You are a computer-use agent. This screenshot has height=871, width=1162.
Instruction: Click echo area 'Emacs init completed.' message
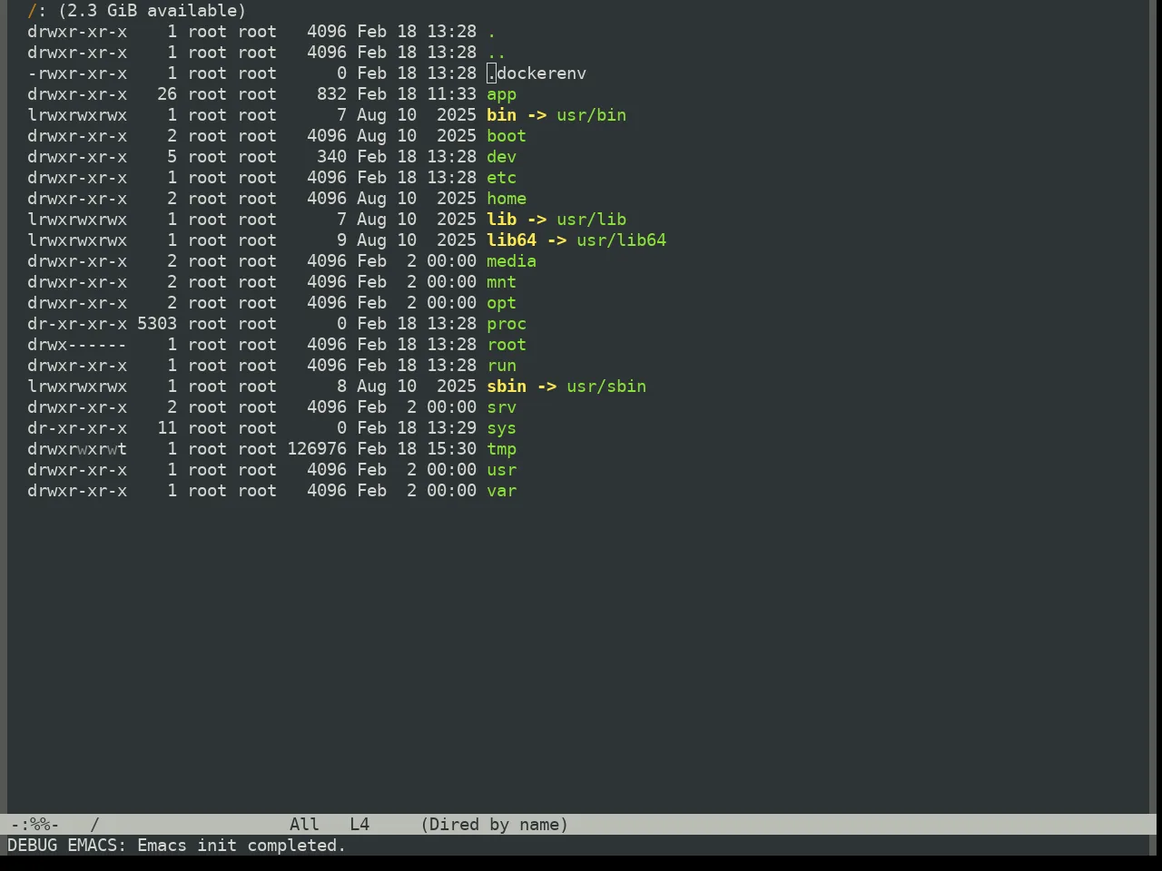(241, 846)
